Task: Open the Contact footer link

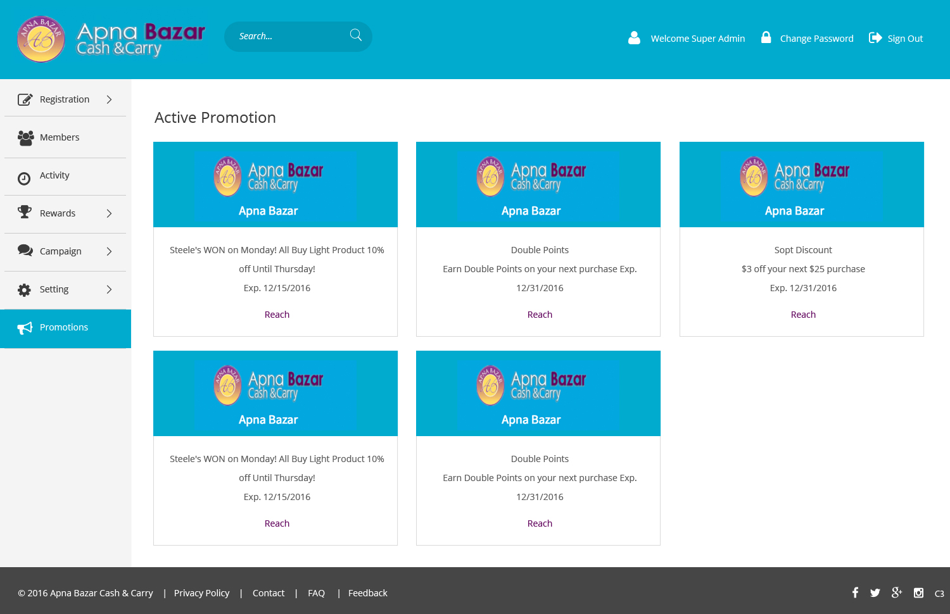Action: click(x=269, y=593)
